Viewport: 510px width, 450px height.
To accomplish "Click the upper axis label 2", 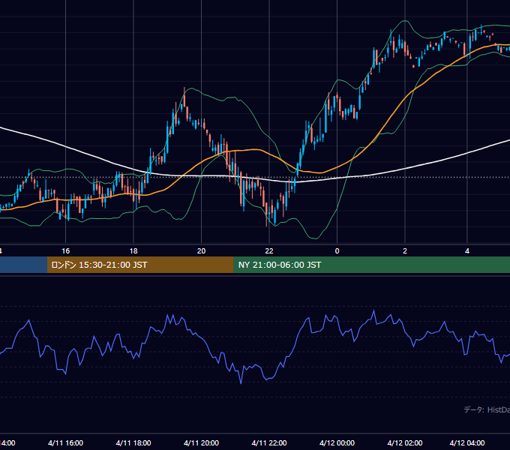I will [x=405, y=251].
